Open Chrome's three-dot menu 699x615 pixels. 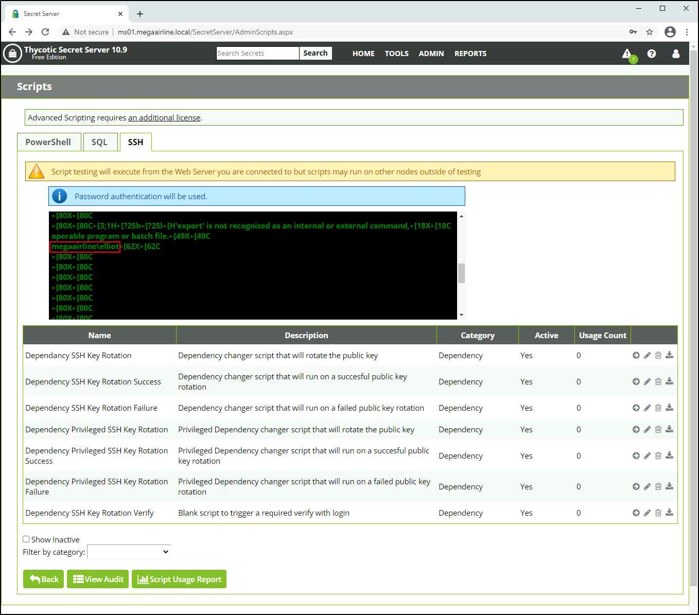pyautogui.click(x=688, y=32)
